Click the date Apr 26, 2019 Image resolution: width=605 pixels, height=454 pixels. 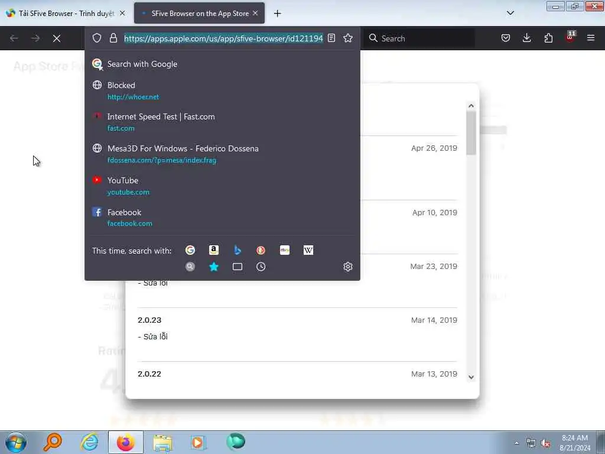(x=434, y=148)
